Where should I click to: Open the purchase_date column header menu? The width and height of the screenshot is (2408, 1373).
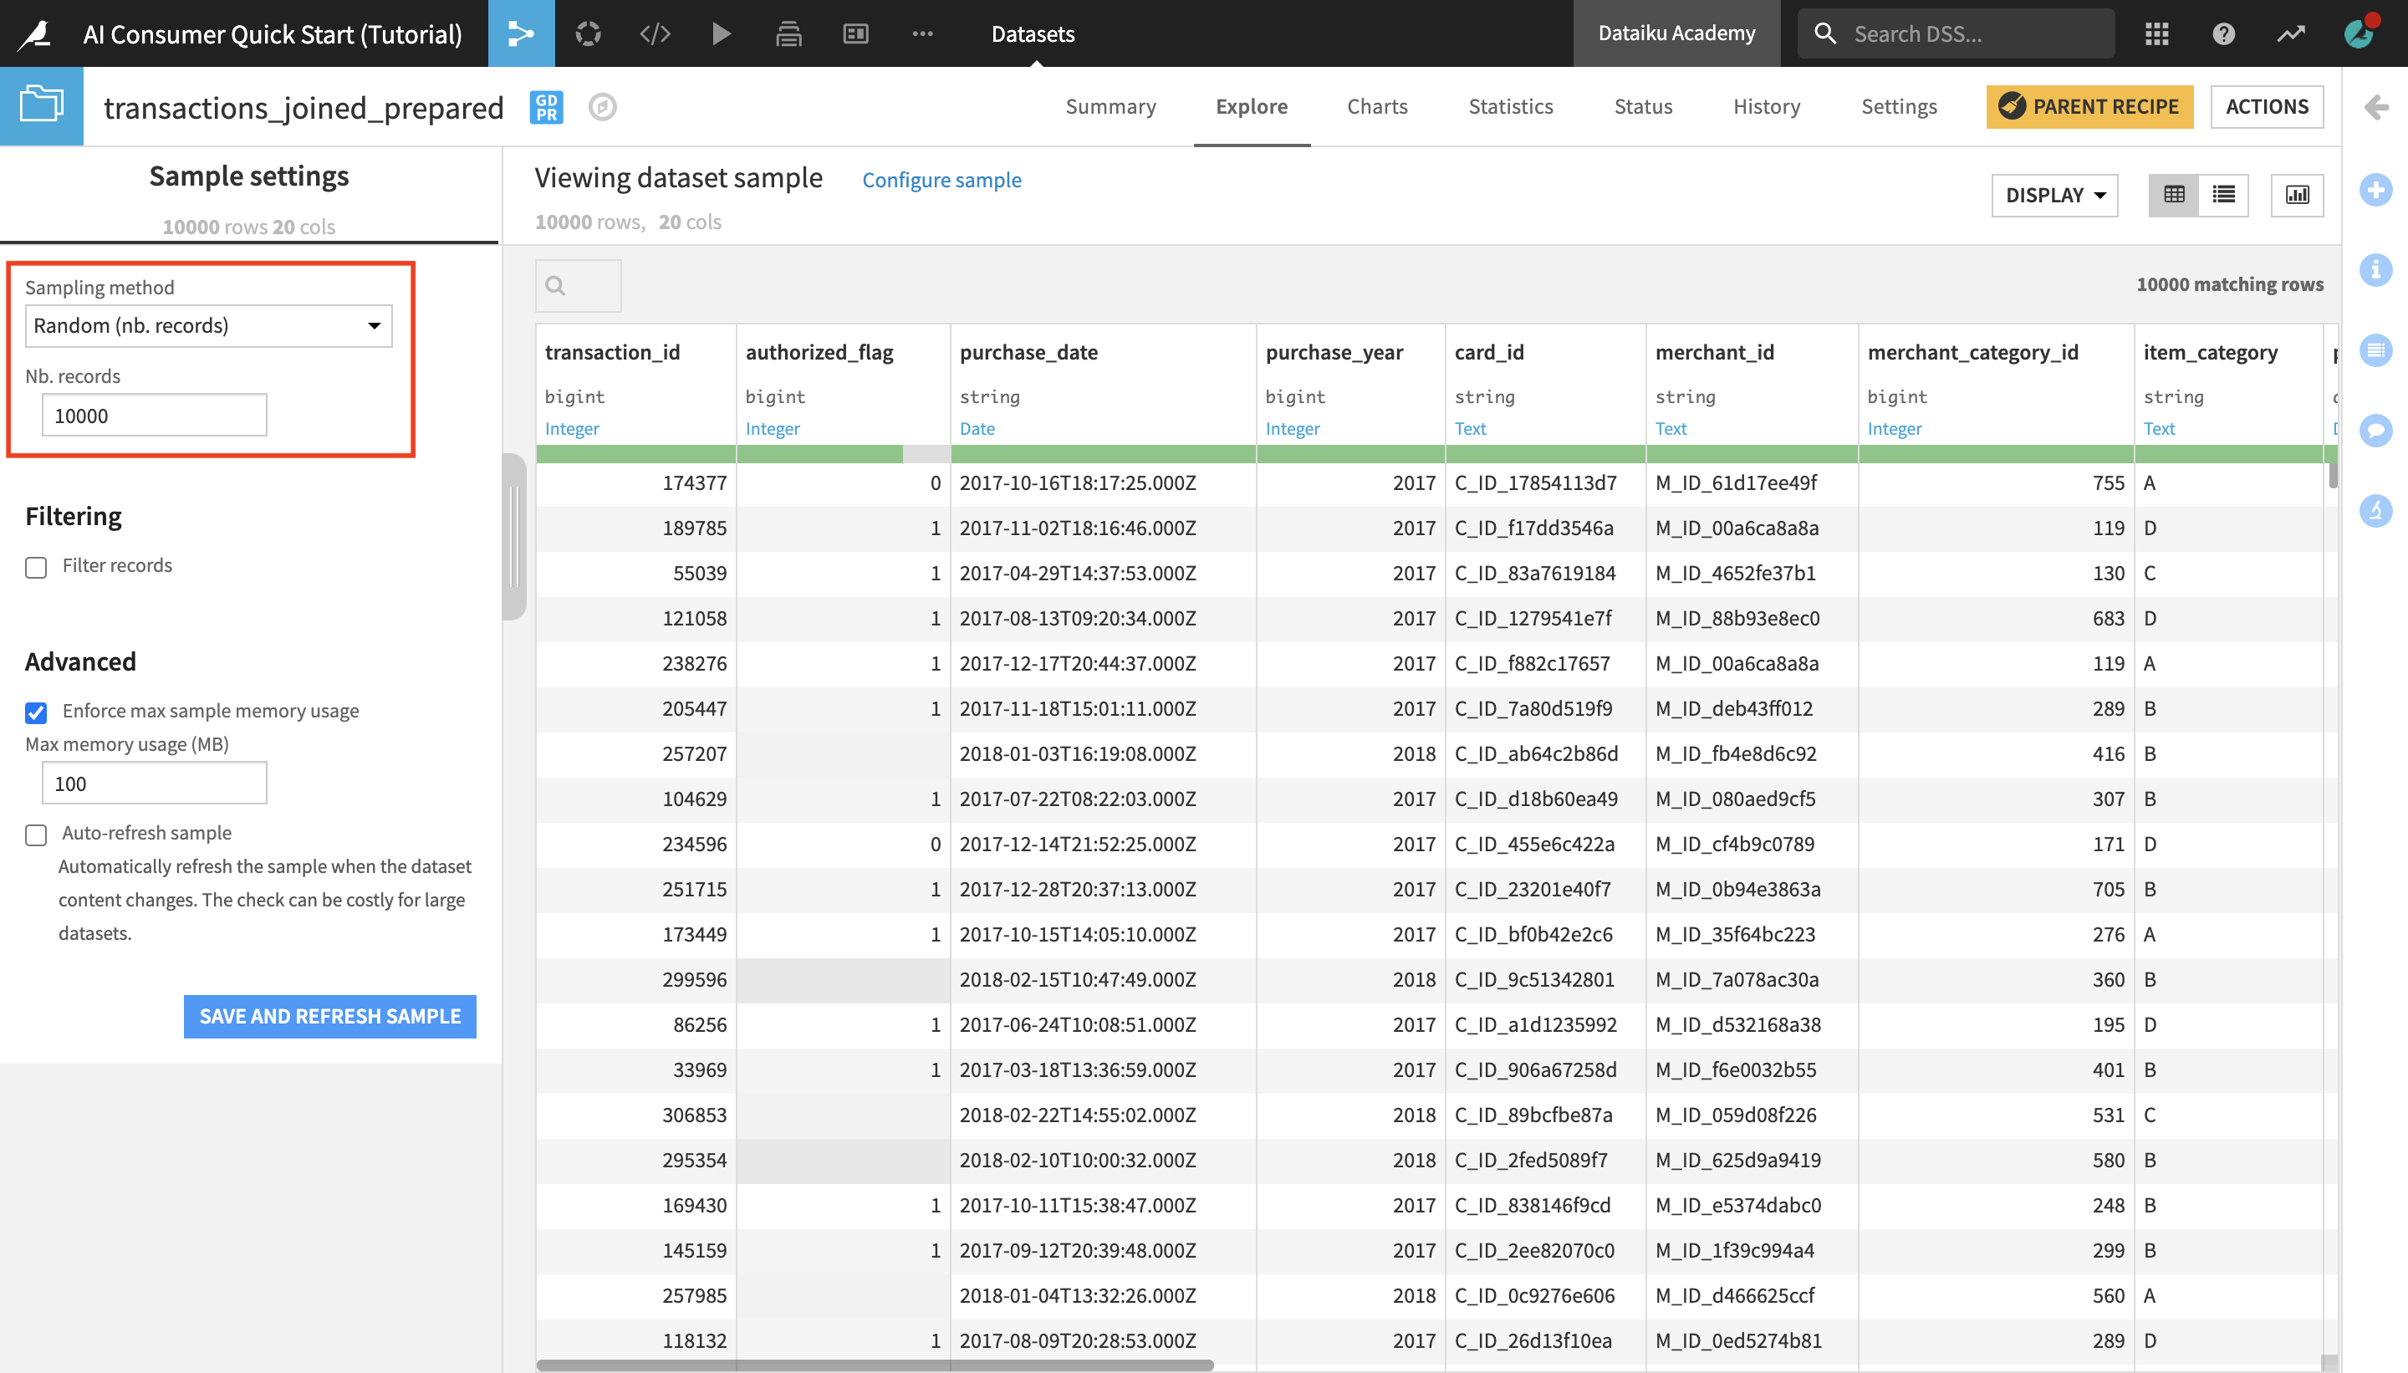pos(1028,352)
